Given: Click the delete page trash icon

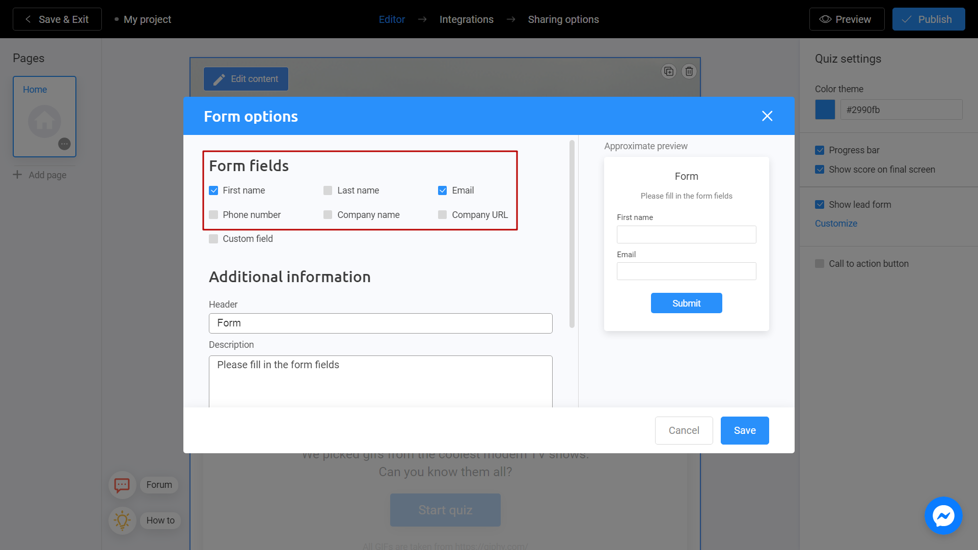Looking at the screenshot, I should point(689,71).
